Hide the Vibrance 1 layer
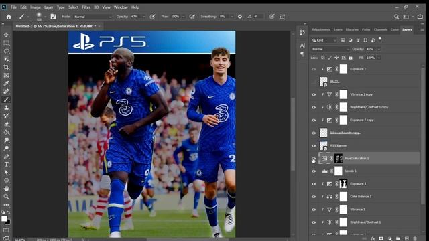The height and width of the screenshot is (241, 429). point(314,210)
